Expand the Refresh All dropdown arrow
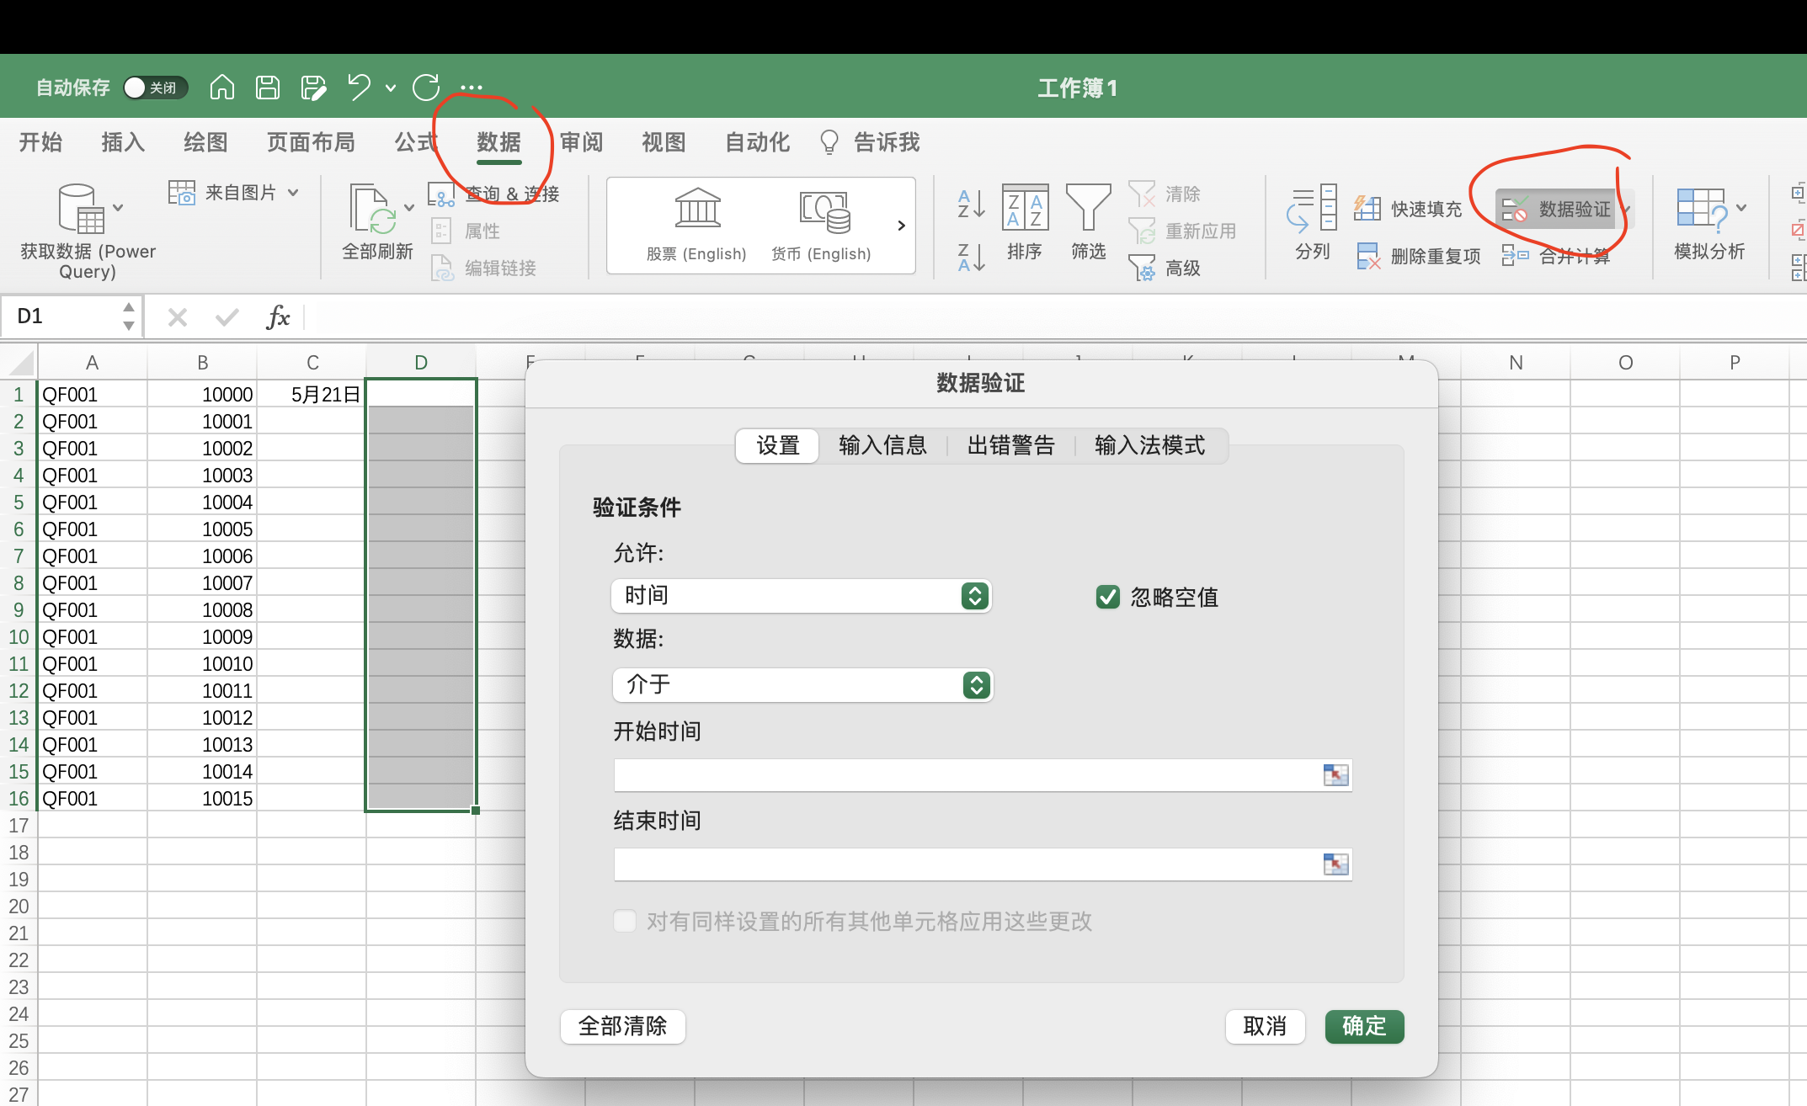The height and width of the screenshot is (1106, 1807). coord(409,207)
